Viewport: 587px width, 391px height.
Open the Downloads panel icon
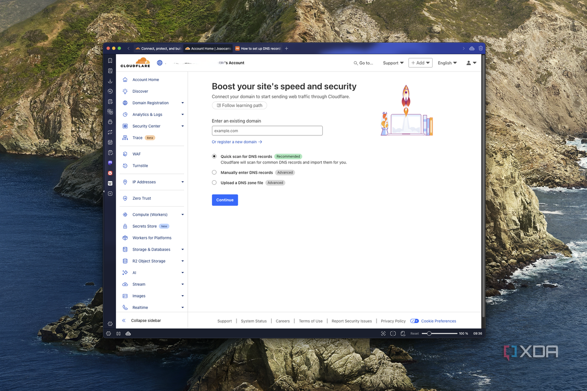[110, 81]
